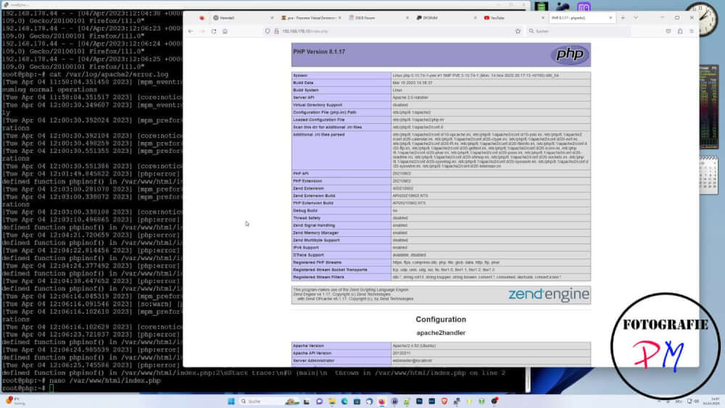The height and width of the screenshot is (408, 725).
Task: Select the Build Date row label
Action: [x=303, y=83]
